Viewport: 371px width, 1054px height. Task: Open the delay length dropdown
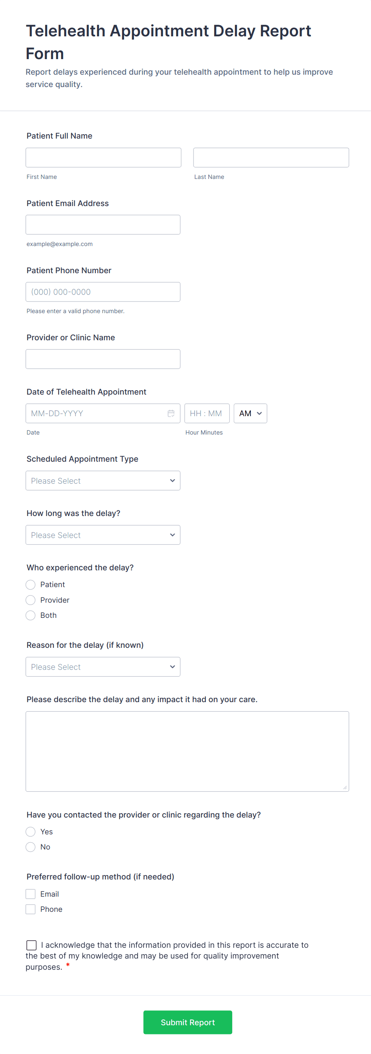[x=103, y=535]
